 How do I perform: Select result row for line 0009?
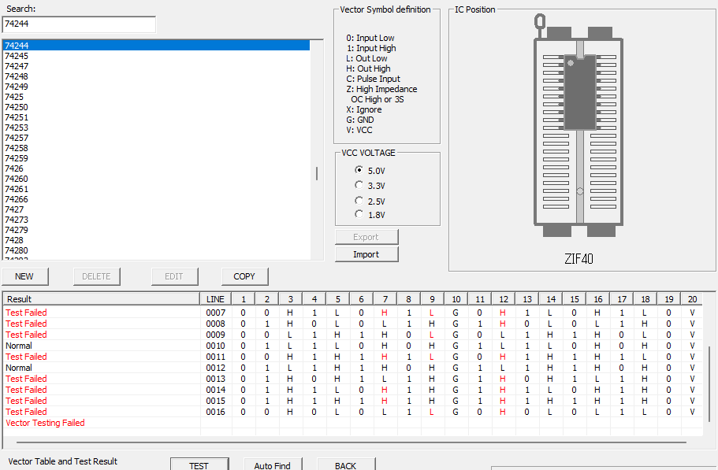click(352, 335)
